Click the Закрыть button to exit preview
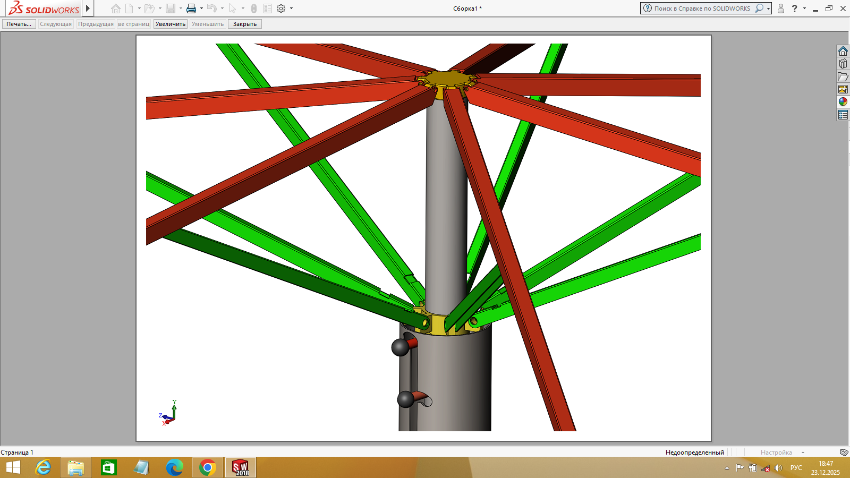 (x=244, y=24)
